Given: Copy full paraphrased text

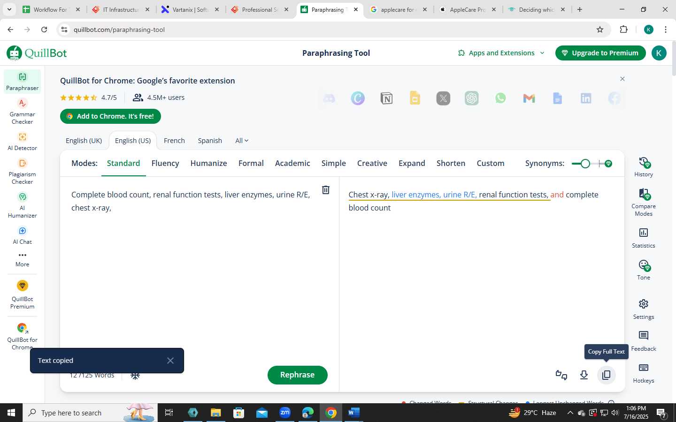Looking at the screenshot, I should coord(606,375).
